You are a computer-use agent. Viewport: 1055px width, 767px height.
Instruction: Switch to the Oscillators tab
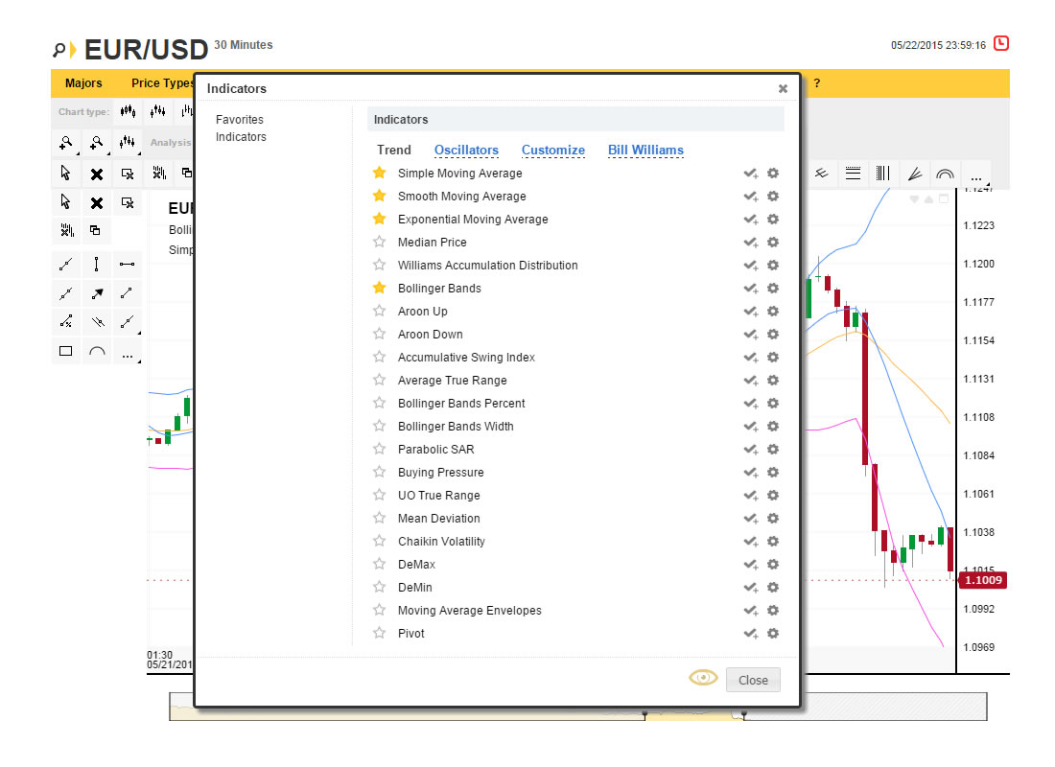(x=466, y=150)
